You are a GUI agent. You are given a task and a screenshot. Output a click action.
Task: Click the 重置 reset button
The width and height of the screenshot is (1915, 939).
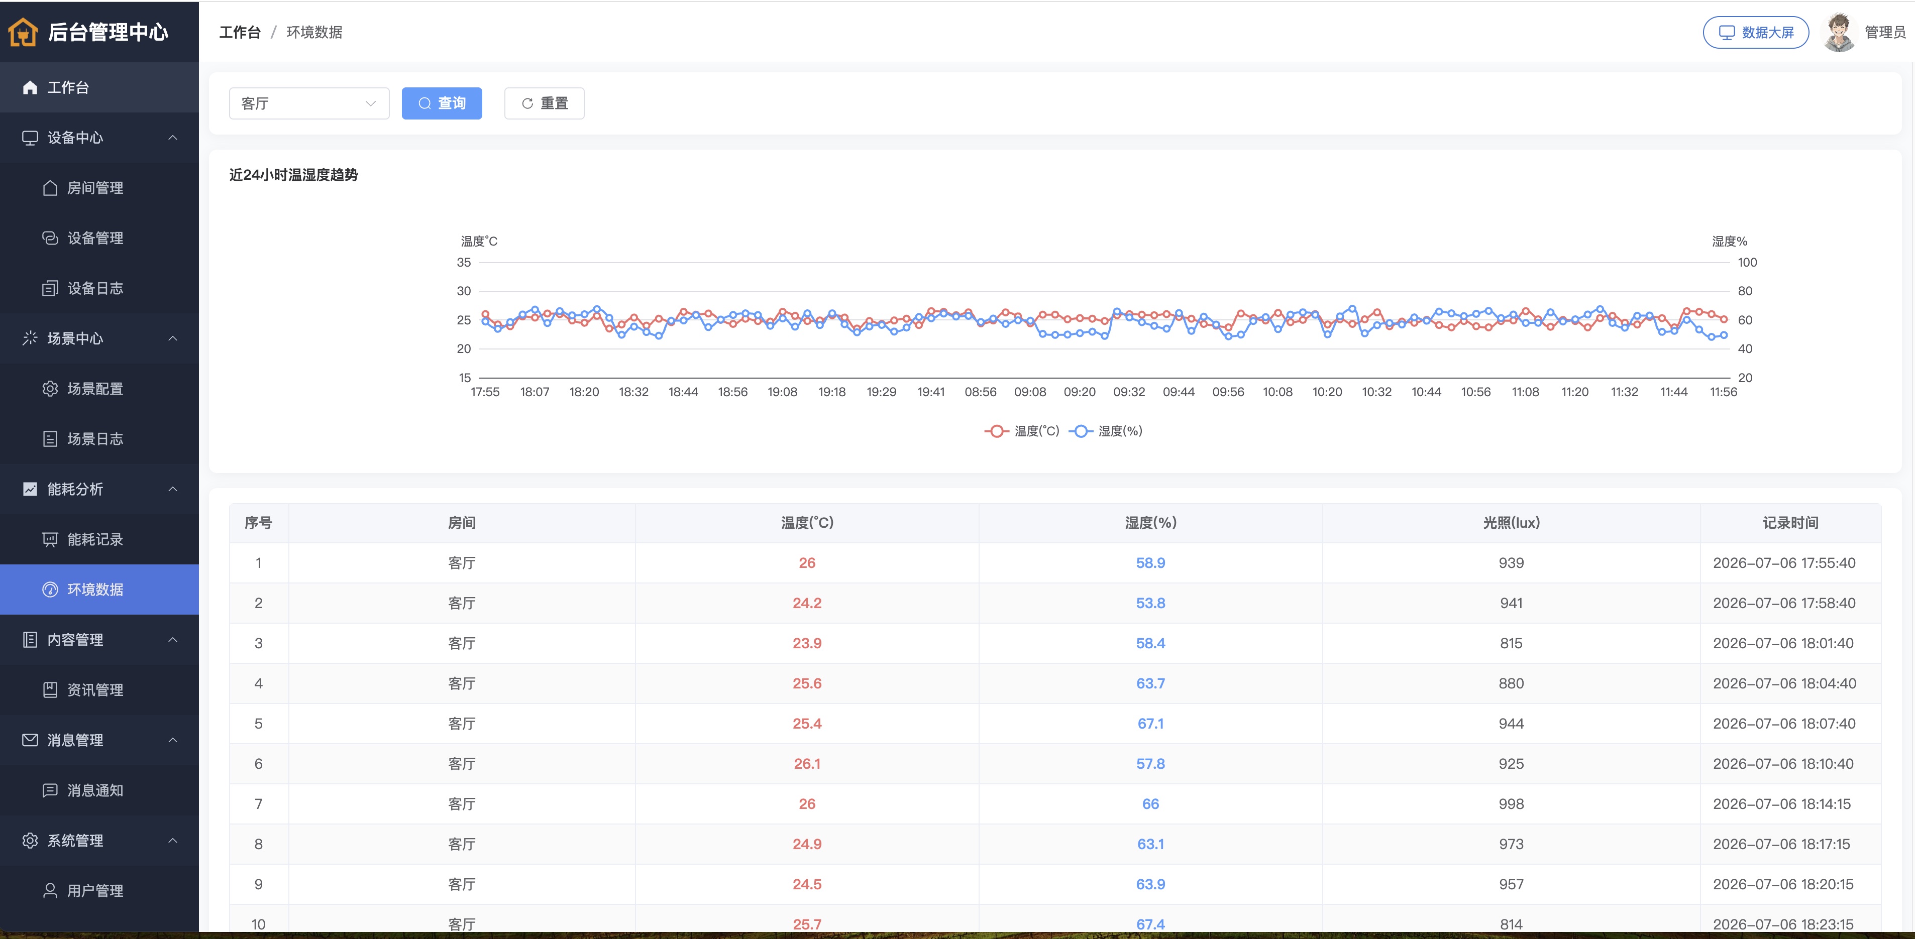pyautogui.click(x=544, y=103)
